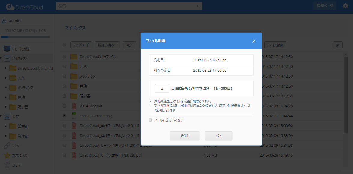Click the 新規フォルダー button
Viewport: 353px width, 174px height.
tap(107, 45)
